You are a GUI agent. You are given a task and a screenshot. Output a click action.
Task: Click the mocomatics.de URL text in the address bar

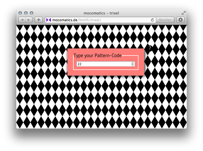(76, 20)
